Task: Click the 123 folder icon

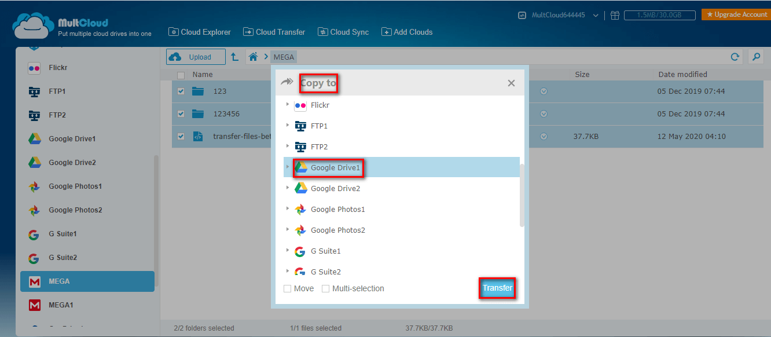Action: click(x=199, y=91)
